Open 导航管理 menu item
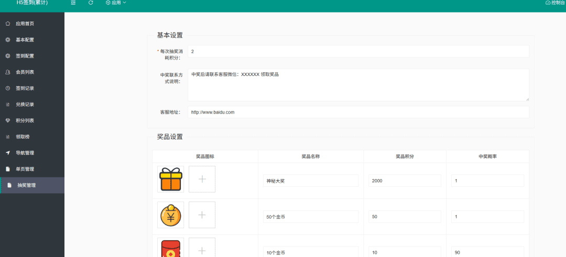 [32, 153]
